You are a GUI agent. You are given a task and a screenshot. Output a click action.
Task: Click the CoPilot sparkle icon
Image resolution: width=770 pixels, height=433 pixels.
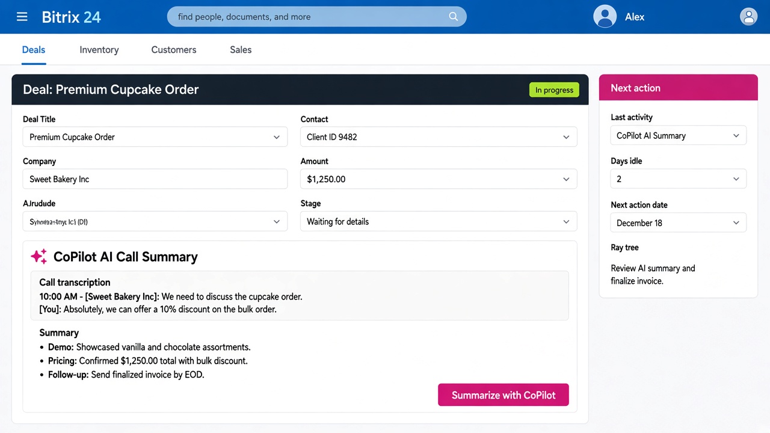click(39, 257)
